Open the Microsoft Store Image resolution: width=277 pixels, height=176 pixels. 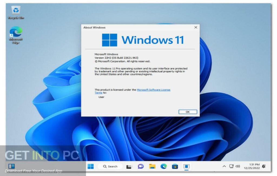175,166
